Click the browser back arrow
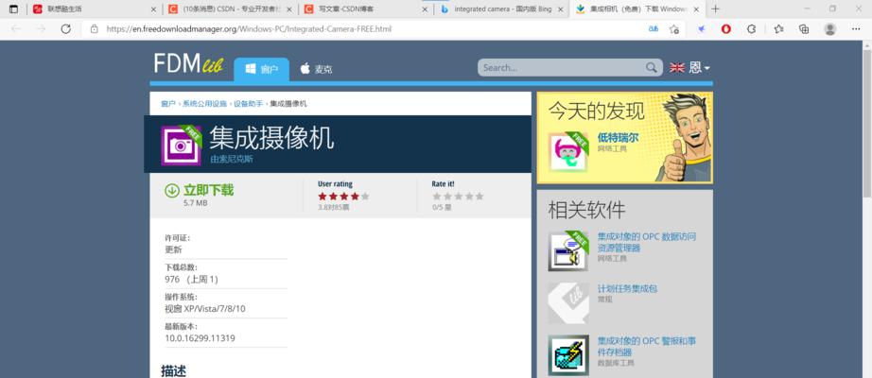The height and width of the screenshot is (378, 872). [16, 29]
